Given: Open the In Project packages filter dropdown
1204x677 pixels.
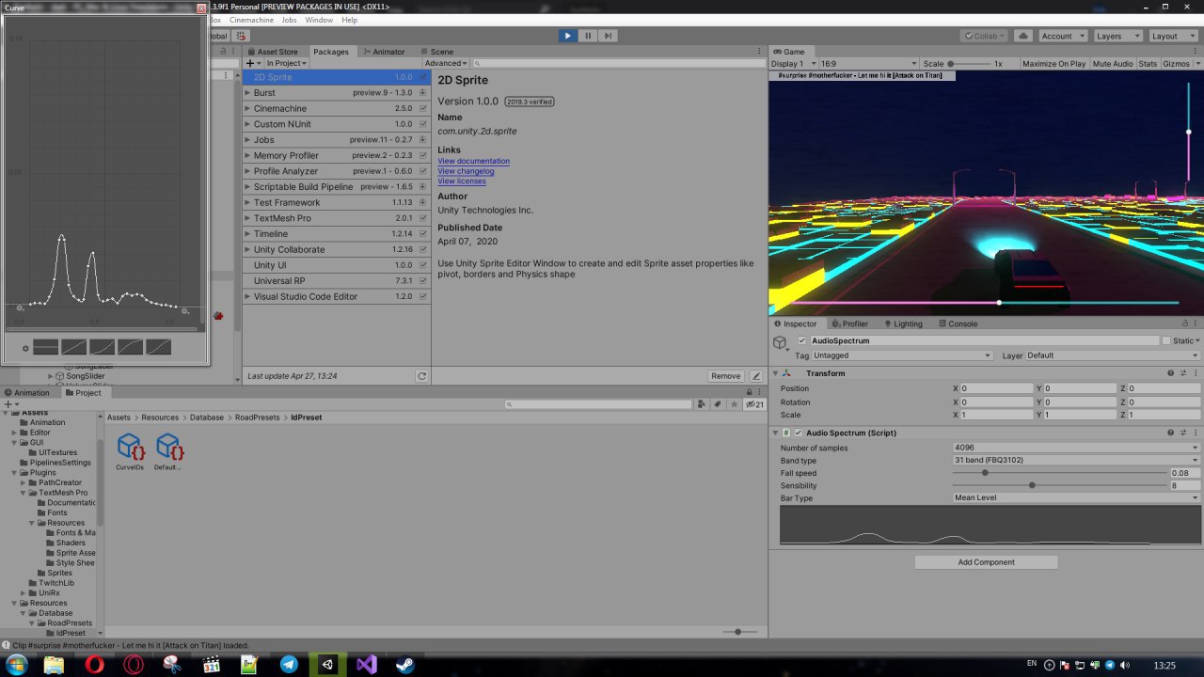Looking at the screenshot, I should [x=284, y=63].
